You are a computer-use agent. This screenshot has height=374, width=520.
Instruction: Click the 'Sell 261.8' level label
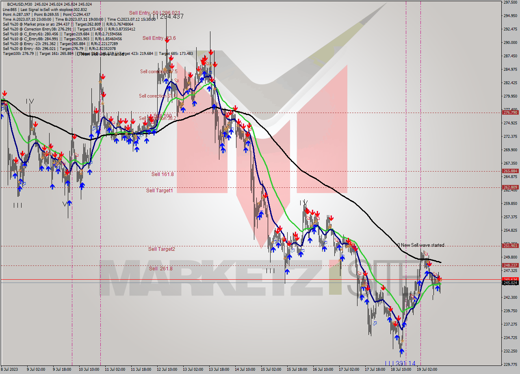[x=160, y=269]
